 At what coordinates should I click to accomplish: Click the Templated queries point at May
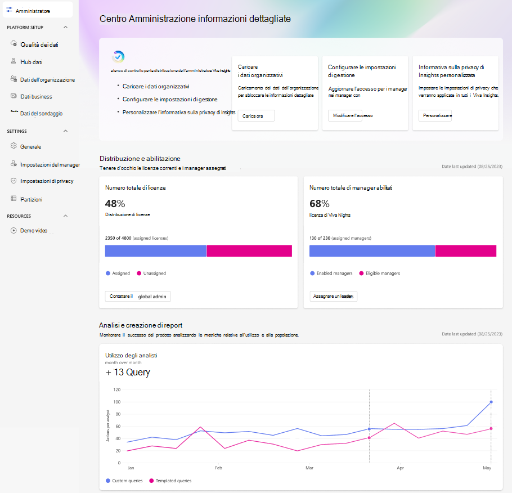click(491, 429)
